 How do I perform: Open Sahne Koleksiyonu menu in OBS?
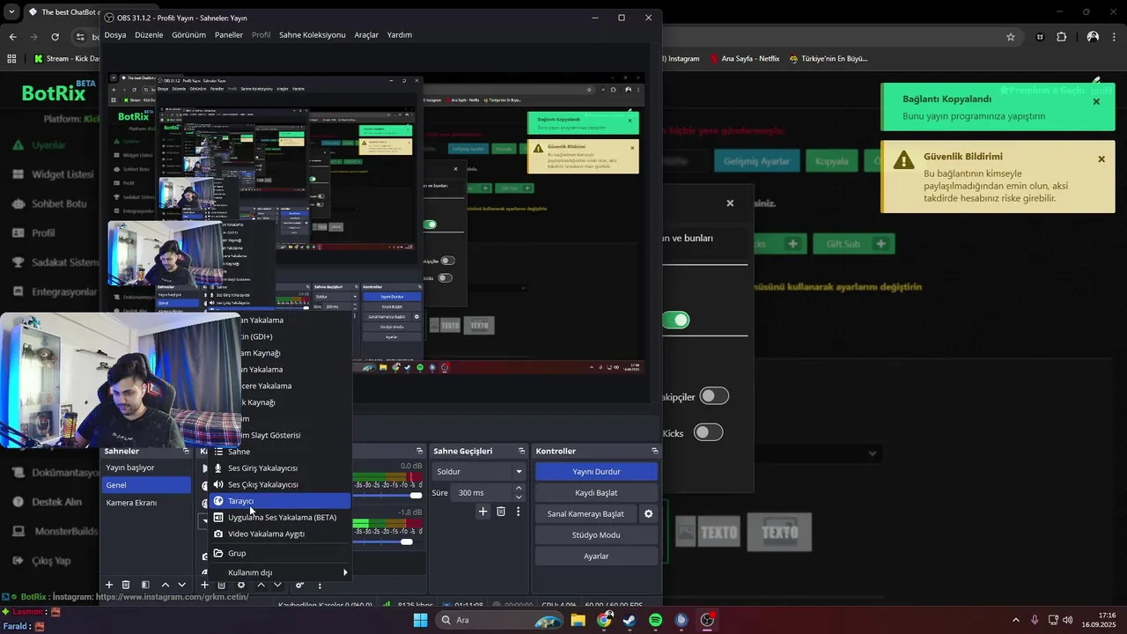tap(312, 35)
